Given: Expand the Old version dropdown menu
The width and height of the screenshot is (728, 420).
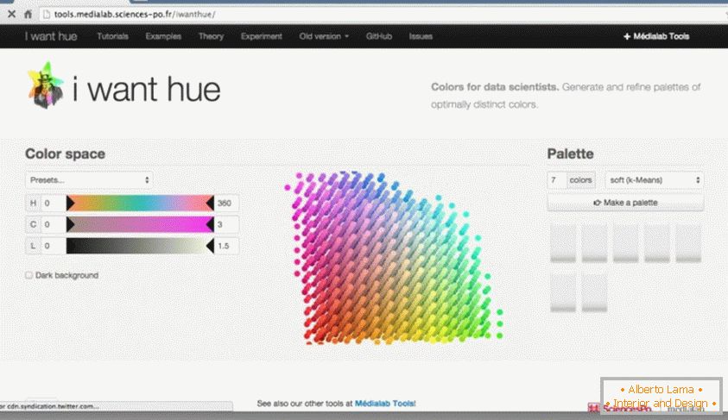Looking at the screenshot, I should click(324, 36).
